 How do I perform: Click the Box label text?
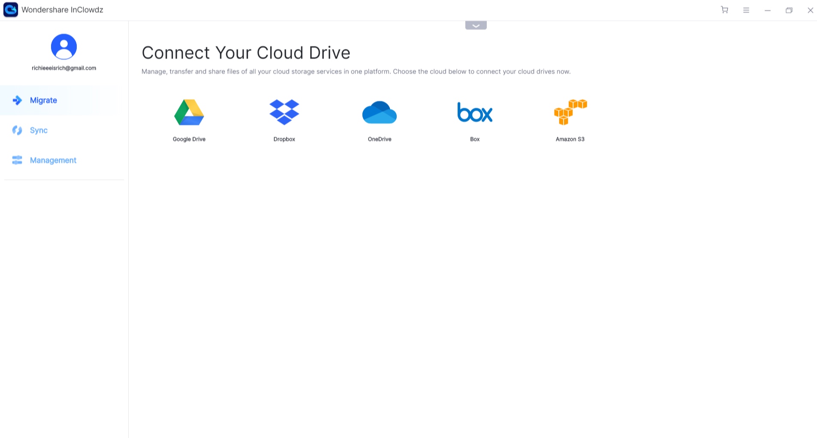(475, 139)
